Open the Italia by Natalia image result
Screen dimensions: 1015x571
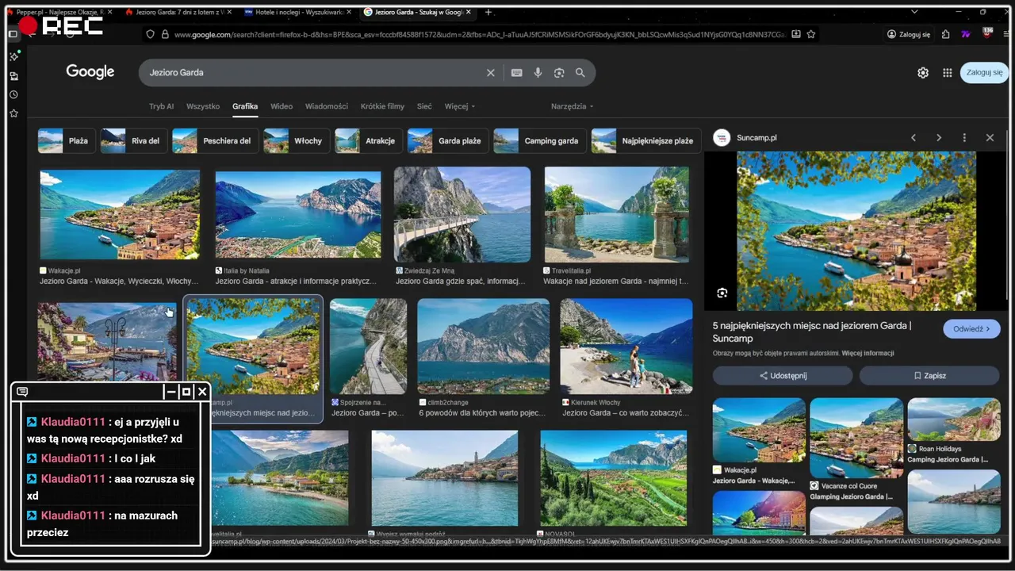pos(298,214)
